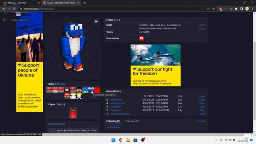Image resolution: width=256 pixels, height=144 pixels.
Task: Select the blue and yellow skin thumbnail
Action: pos(85,90)
